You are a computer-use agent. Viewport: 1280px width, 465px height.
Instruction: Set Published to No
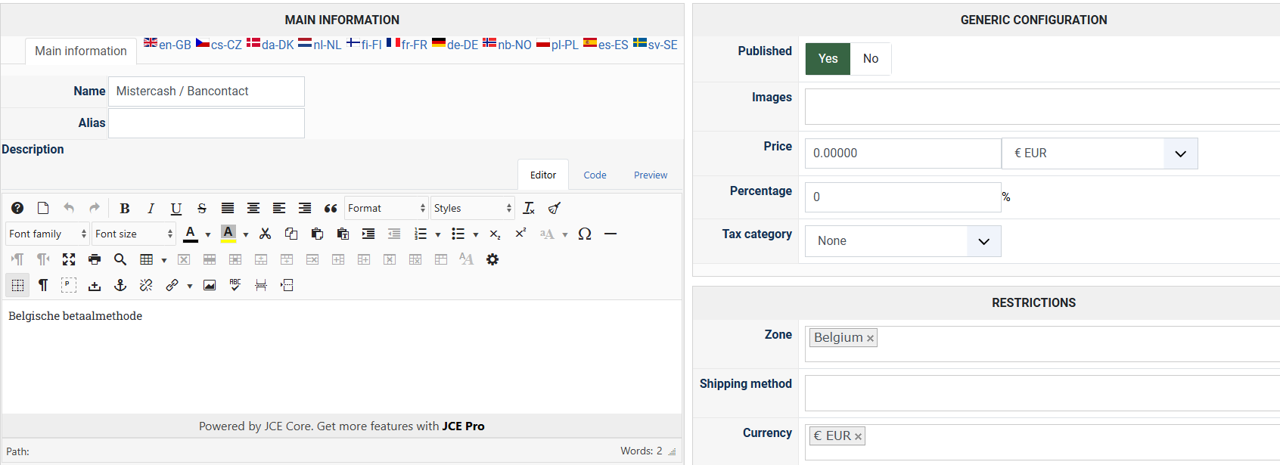pyautogui.click(x=871, y=58)
